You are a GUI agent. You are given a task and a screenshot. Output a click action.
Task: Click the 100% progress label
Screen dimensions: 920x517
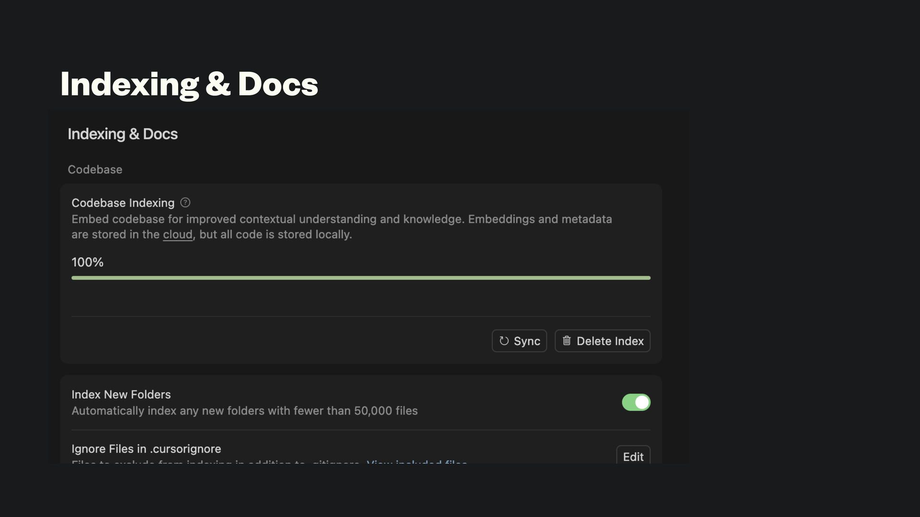point(87,262)
